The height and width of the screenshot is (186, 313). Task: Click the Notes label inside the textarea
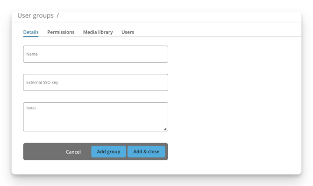[31, 108]
